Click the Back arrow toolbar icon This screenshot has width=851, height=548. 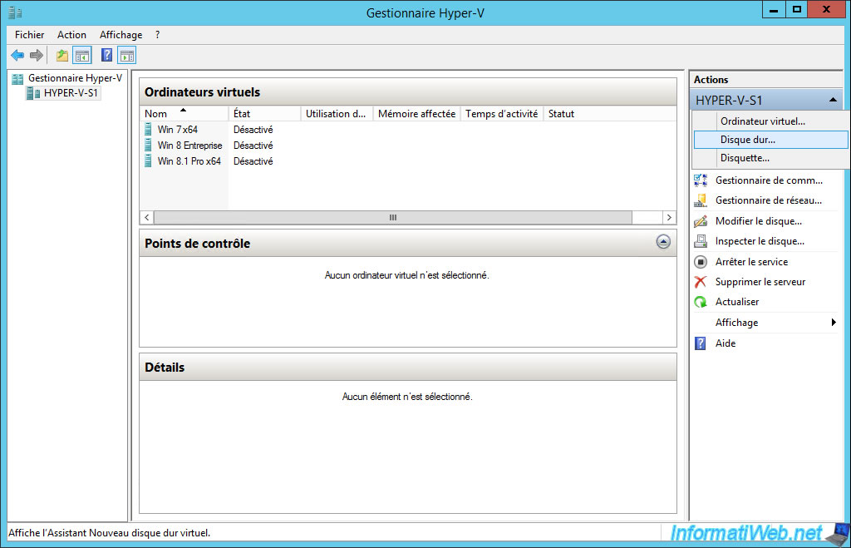(17, 55)
